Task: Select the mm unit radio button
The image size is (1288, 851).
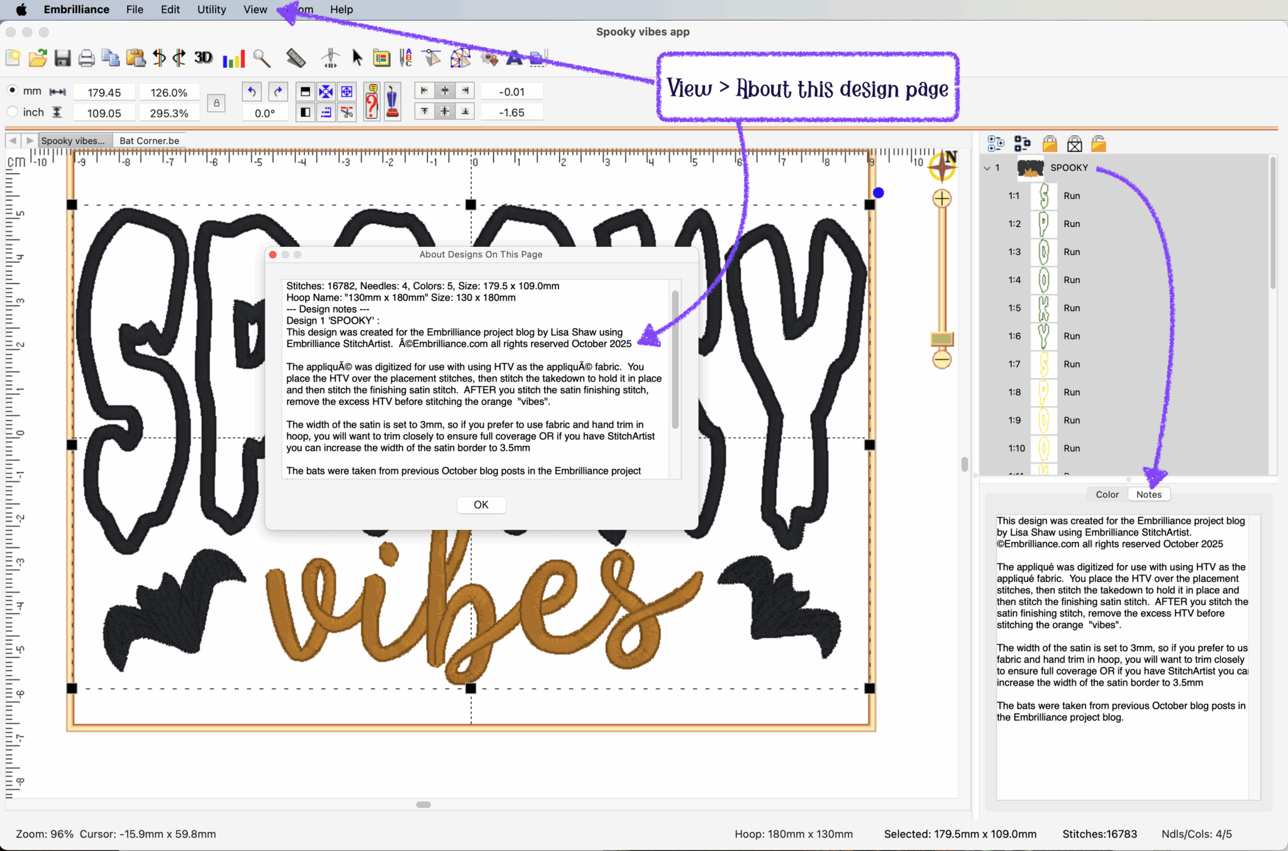Action: click(13, 91)
